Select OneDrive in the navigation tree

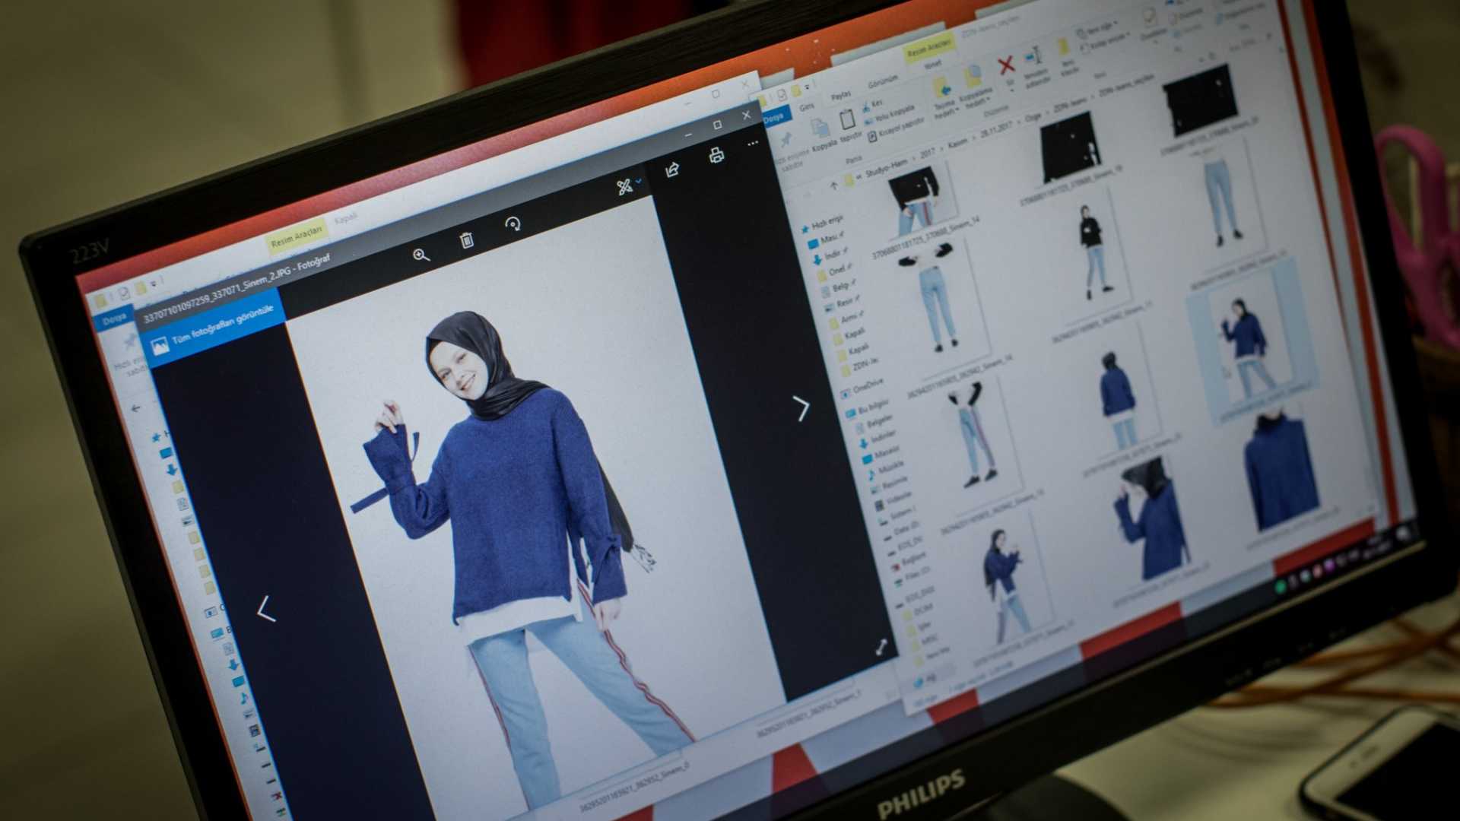[867, 388]
